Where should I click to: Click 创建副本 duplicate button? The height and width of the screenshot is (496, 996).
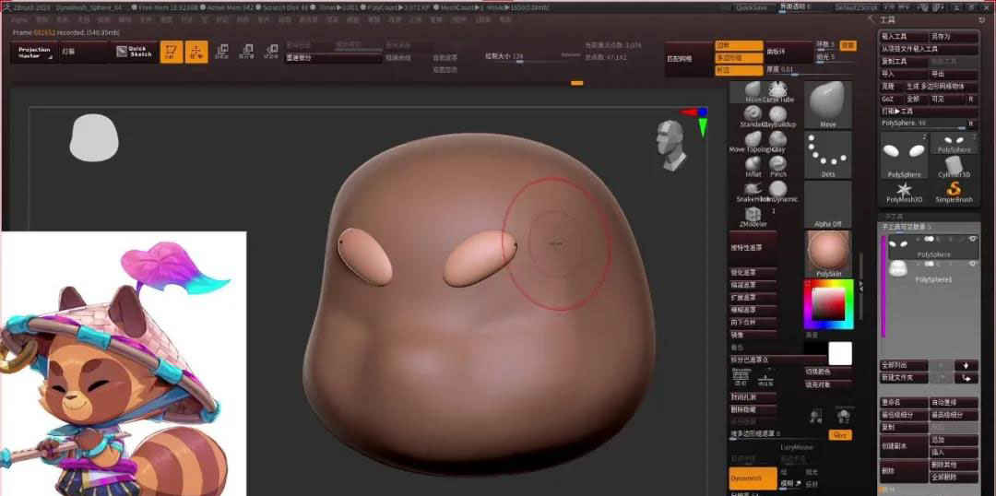[x=903, y=446]
